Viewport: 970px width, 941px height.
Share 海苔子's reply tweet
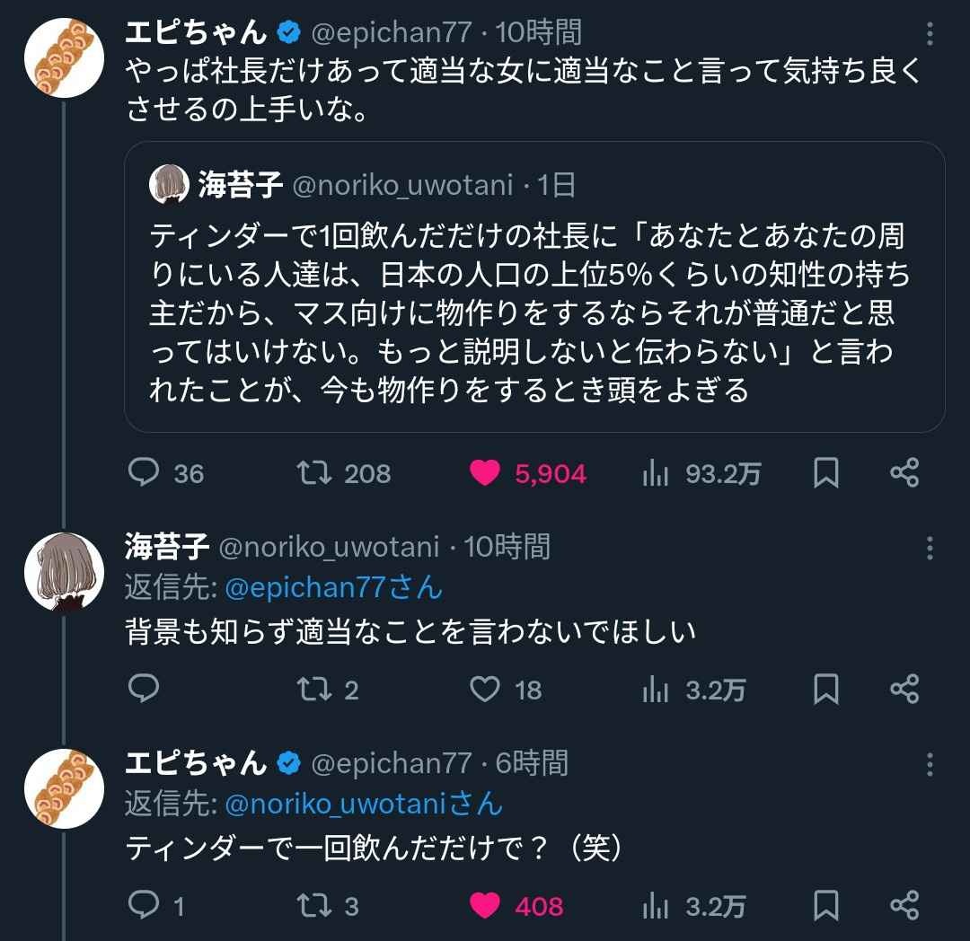(x=904, y=690)
